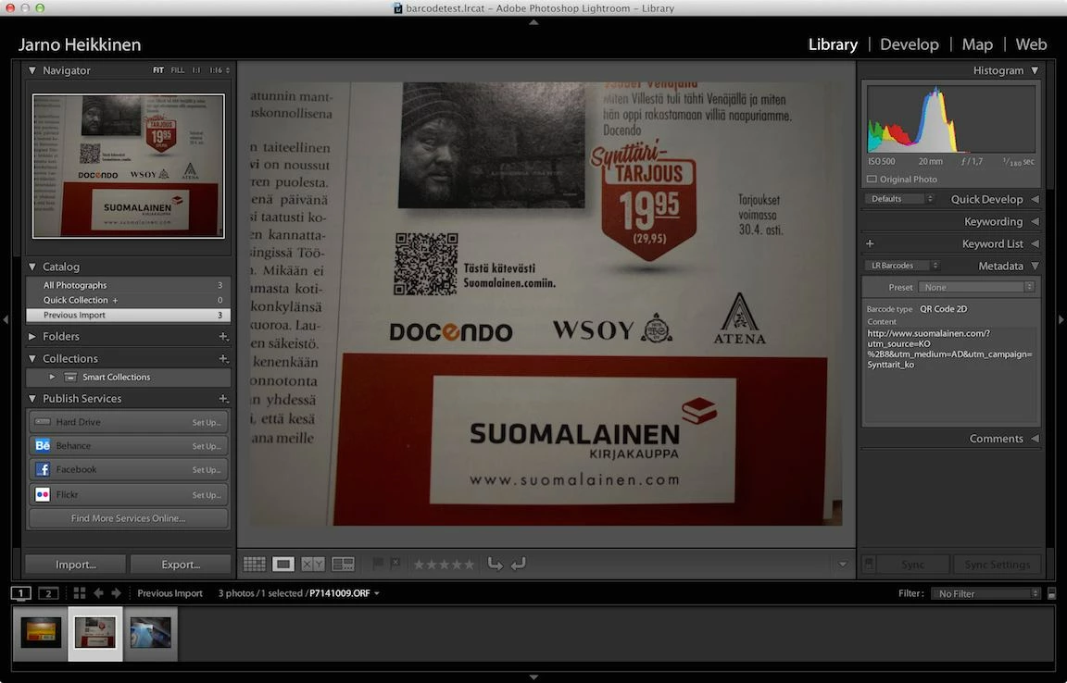Click barcode Content text field

(x=950, y=374)
